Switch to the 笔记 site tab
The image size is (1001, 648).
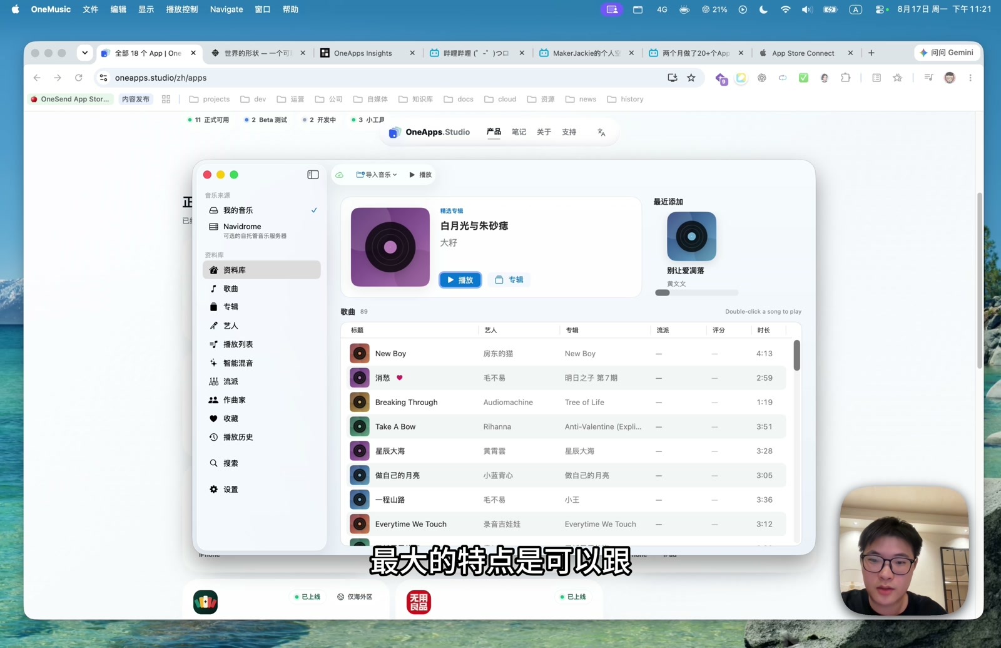tap(519, 132)
